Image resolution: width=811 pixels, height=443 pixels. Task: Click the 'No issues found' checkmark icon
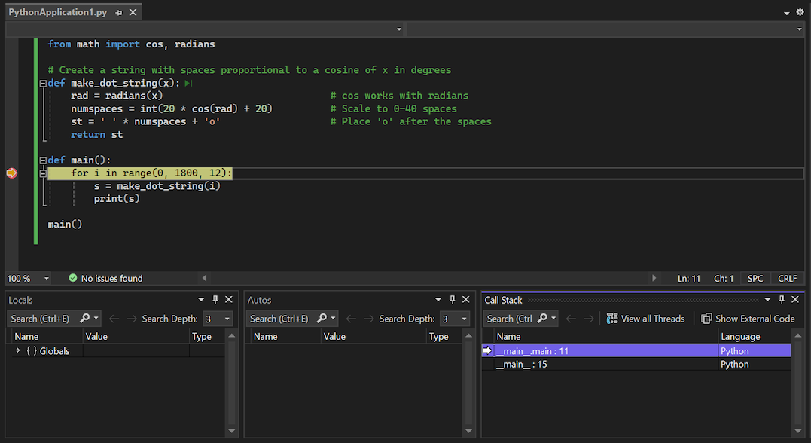[72, 278]
